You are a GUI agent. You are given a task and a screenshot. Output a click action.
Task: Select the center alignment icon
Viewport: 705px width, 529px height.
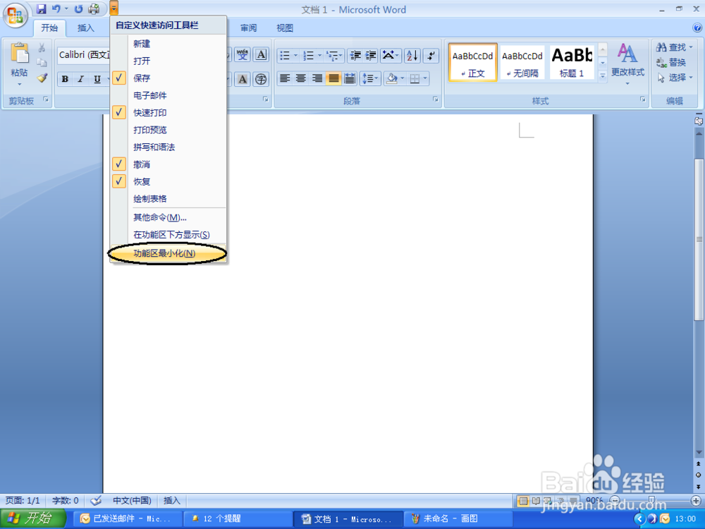click(302, 78)
